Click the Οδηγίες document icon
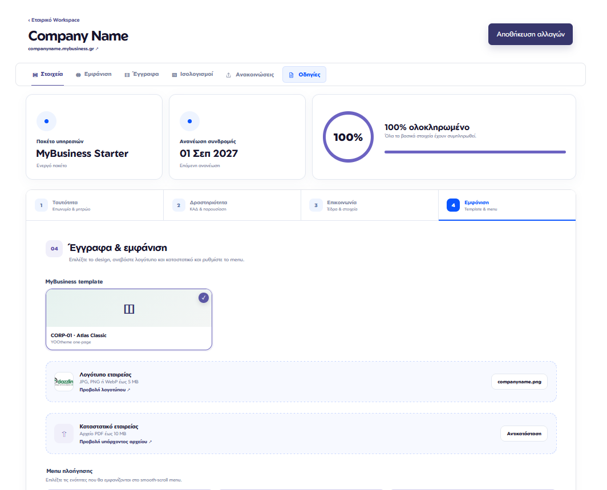Screen dimensions: 607x490 (x=291, y=75)
